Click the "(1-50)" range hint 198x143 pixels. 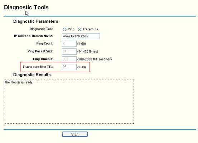click(x=81, y=44)
